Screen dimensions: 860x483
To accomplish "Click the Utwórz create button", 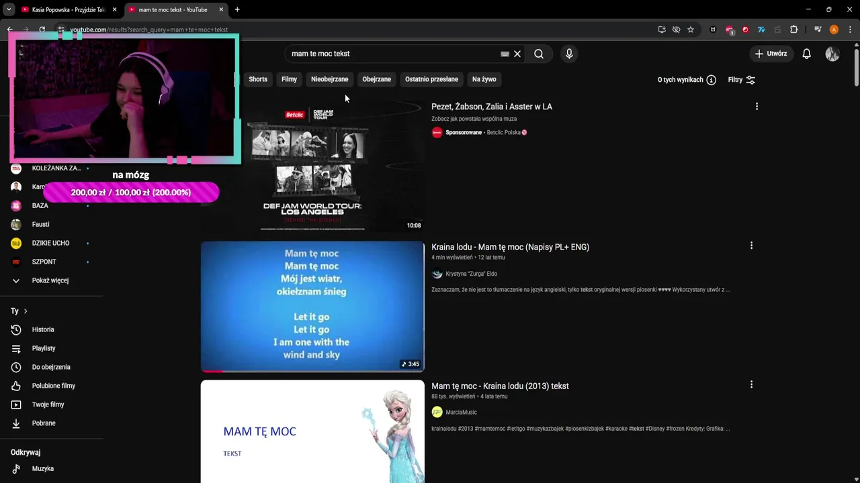I will 771,54.
